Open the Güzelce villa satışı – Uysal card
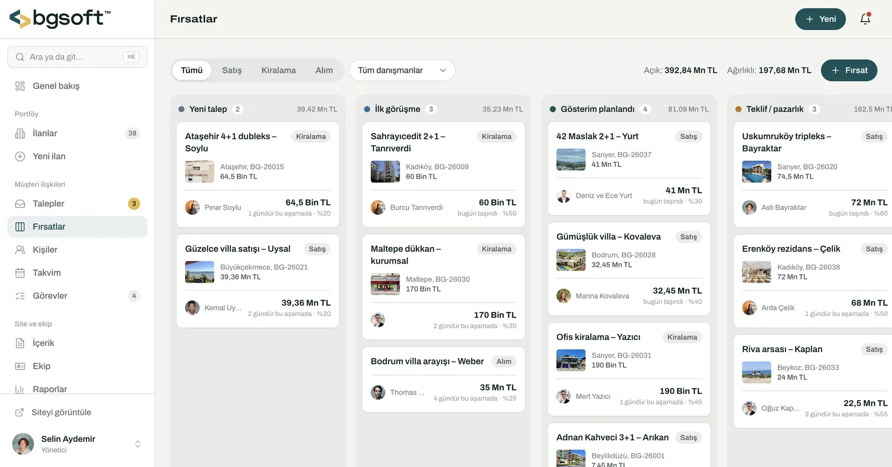This screenshot has height=467, width=892. point(258,281)
